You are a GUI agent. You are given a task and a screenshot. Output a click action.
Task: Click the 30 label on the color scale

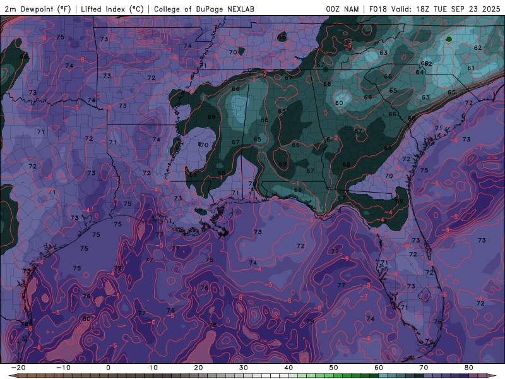244,368
